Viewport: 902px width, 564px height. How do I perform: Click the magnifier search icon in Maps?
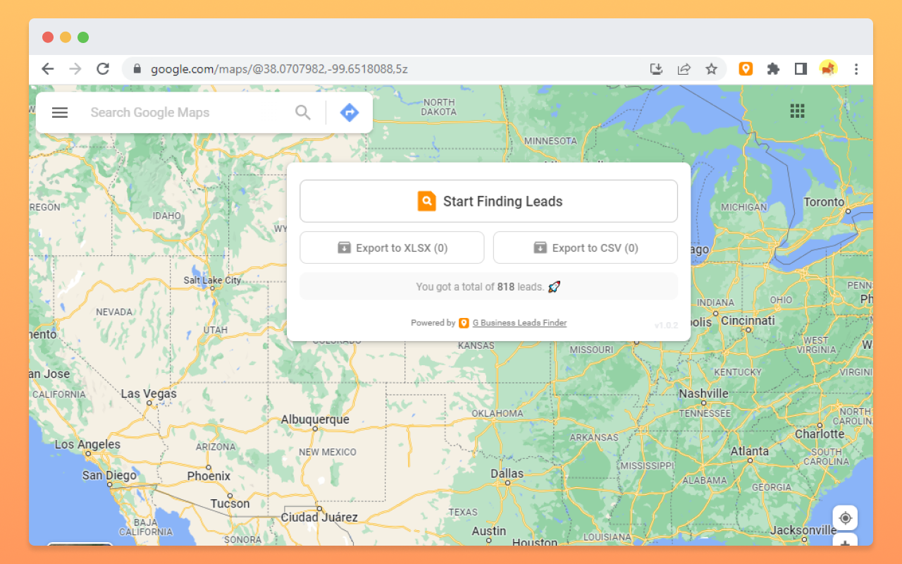303,112
